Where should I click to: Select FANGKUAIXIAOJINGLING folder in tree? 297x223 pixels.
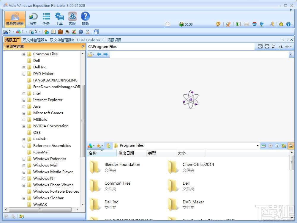55,80
